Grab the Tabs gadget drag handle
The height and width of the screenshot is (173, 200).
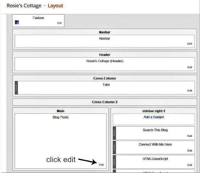(x=16, y=88)
